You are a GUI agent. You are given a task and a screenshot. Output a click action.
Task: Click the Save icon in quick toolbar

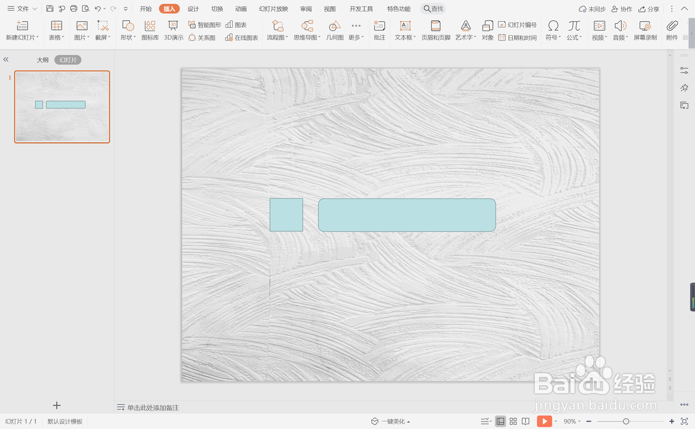point(50,9)
